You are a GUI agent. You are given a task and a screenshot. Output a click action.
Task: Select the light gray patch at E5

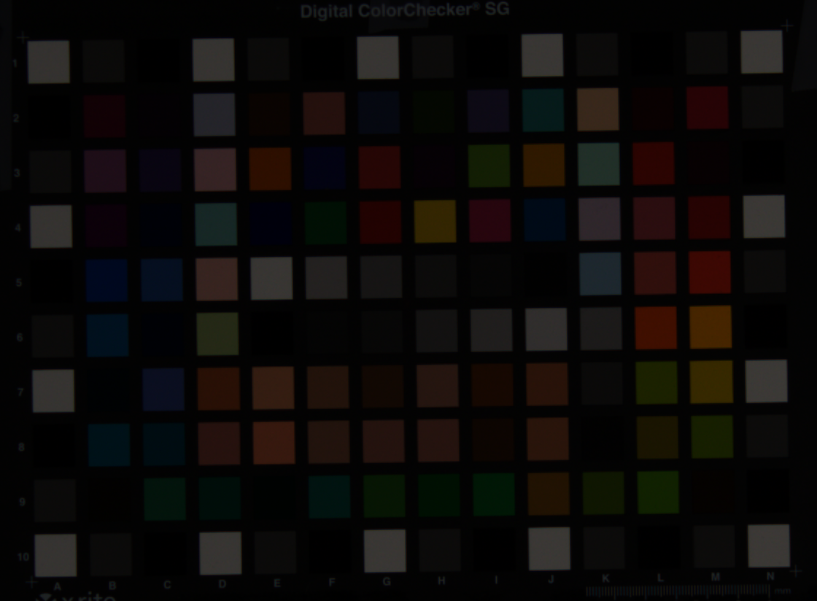[271, 278]
